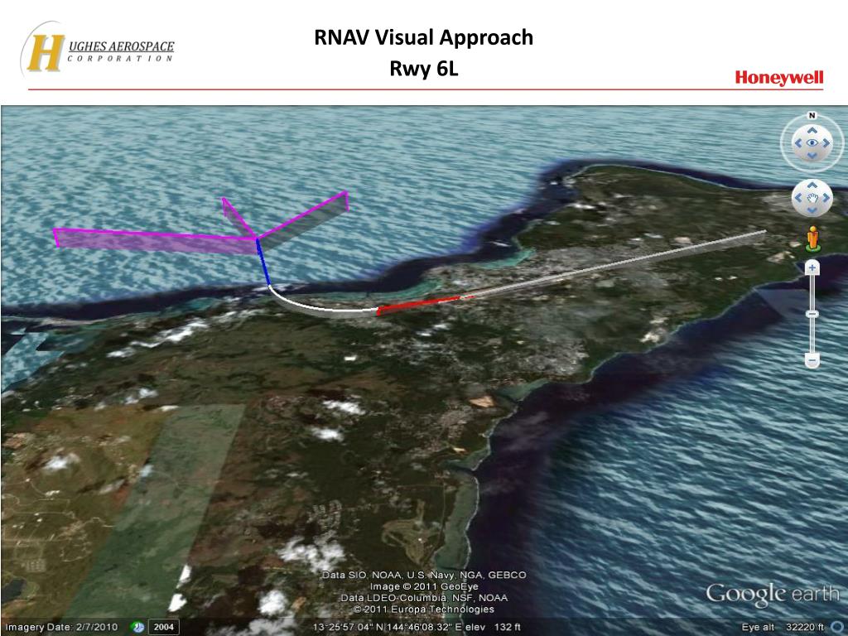The image size is (848, 636).
Task: Rotate view right with look joystick arrow
Action: [x=826, y=143]
